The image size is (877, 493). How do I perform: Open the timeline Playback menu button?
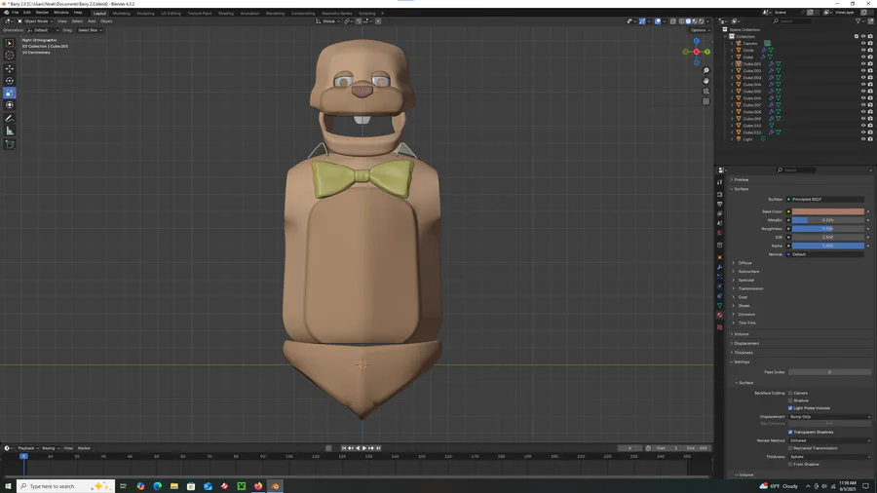coord(26,448)
